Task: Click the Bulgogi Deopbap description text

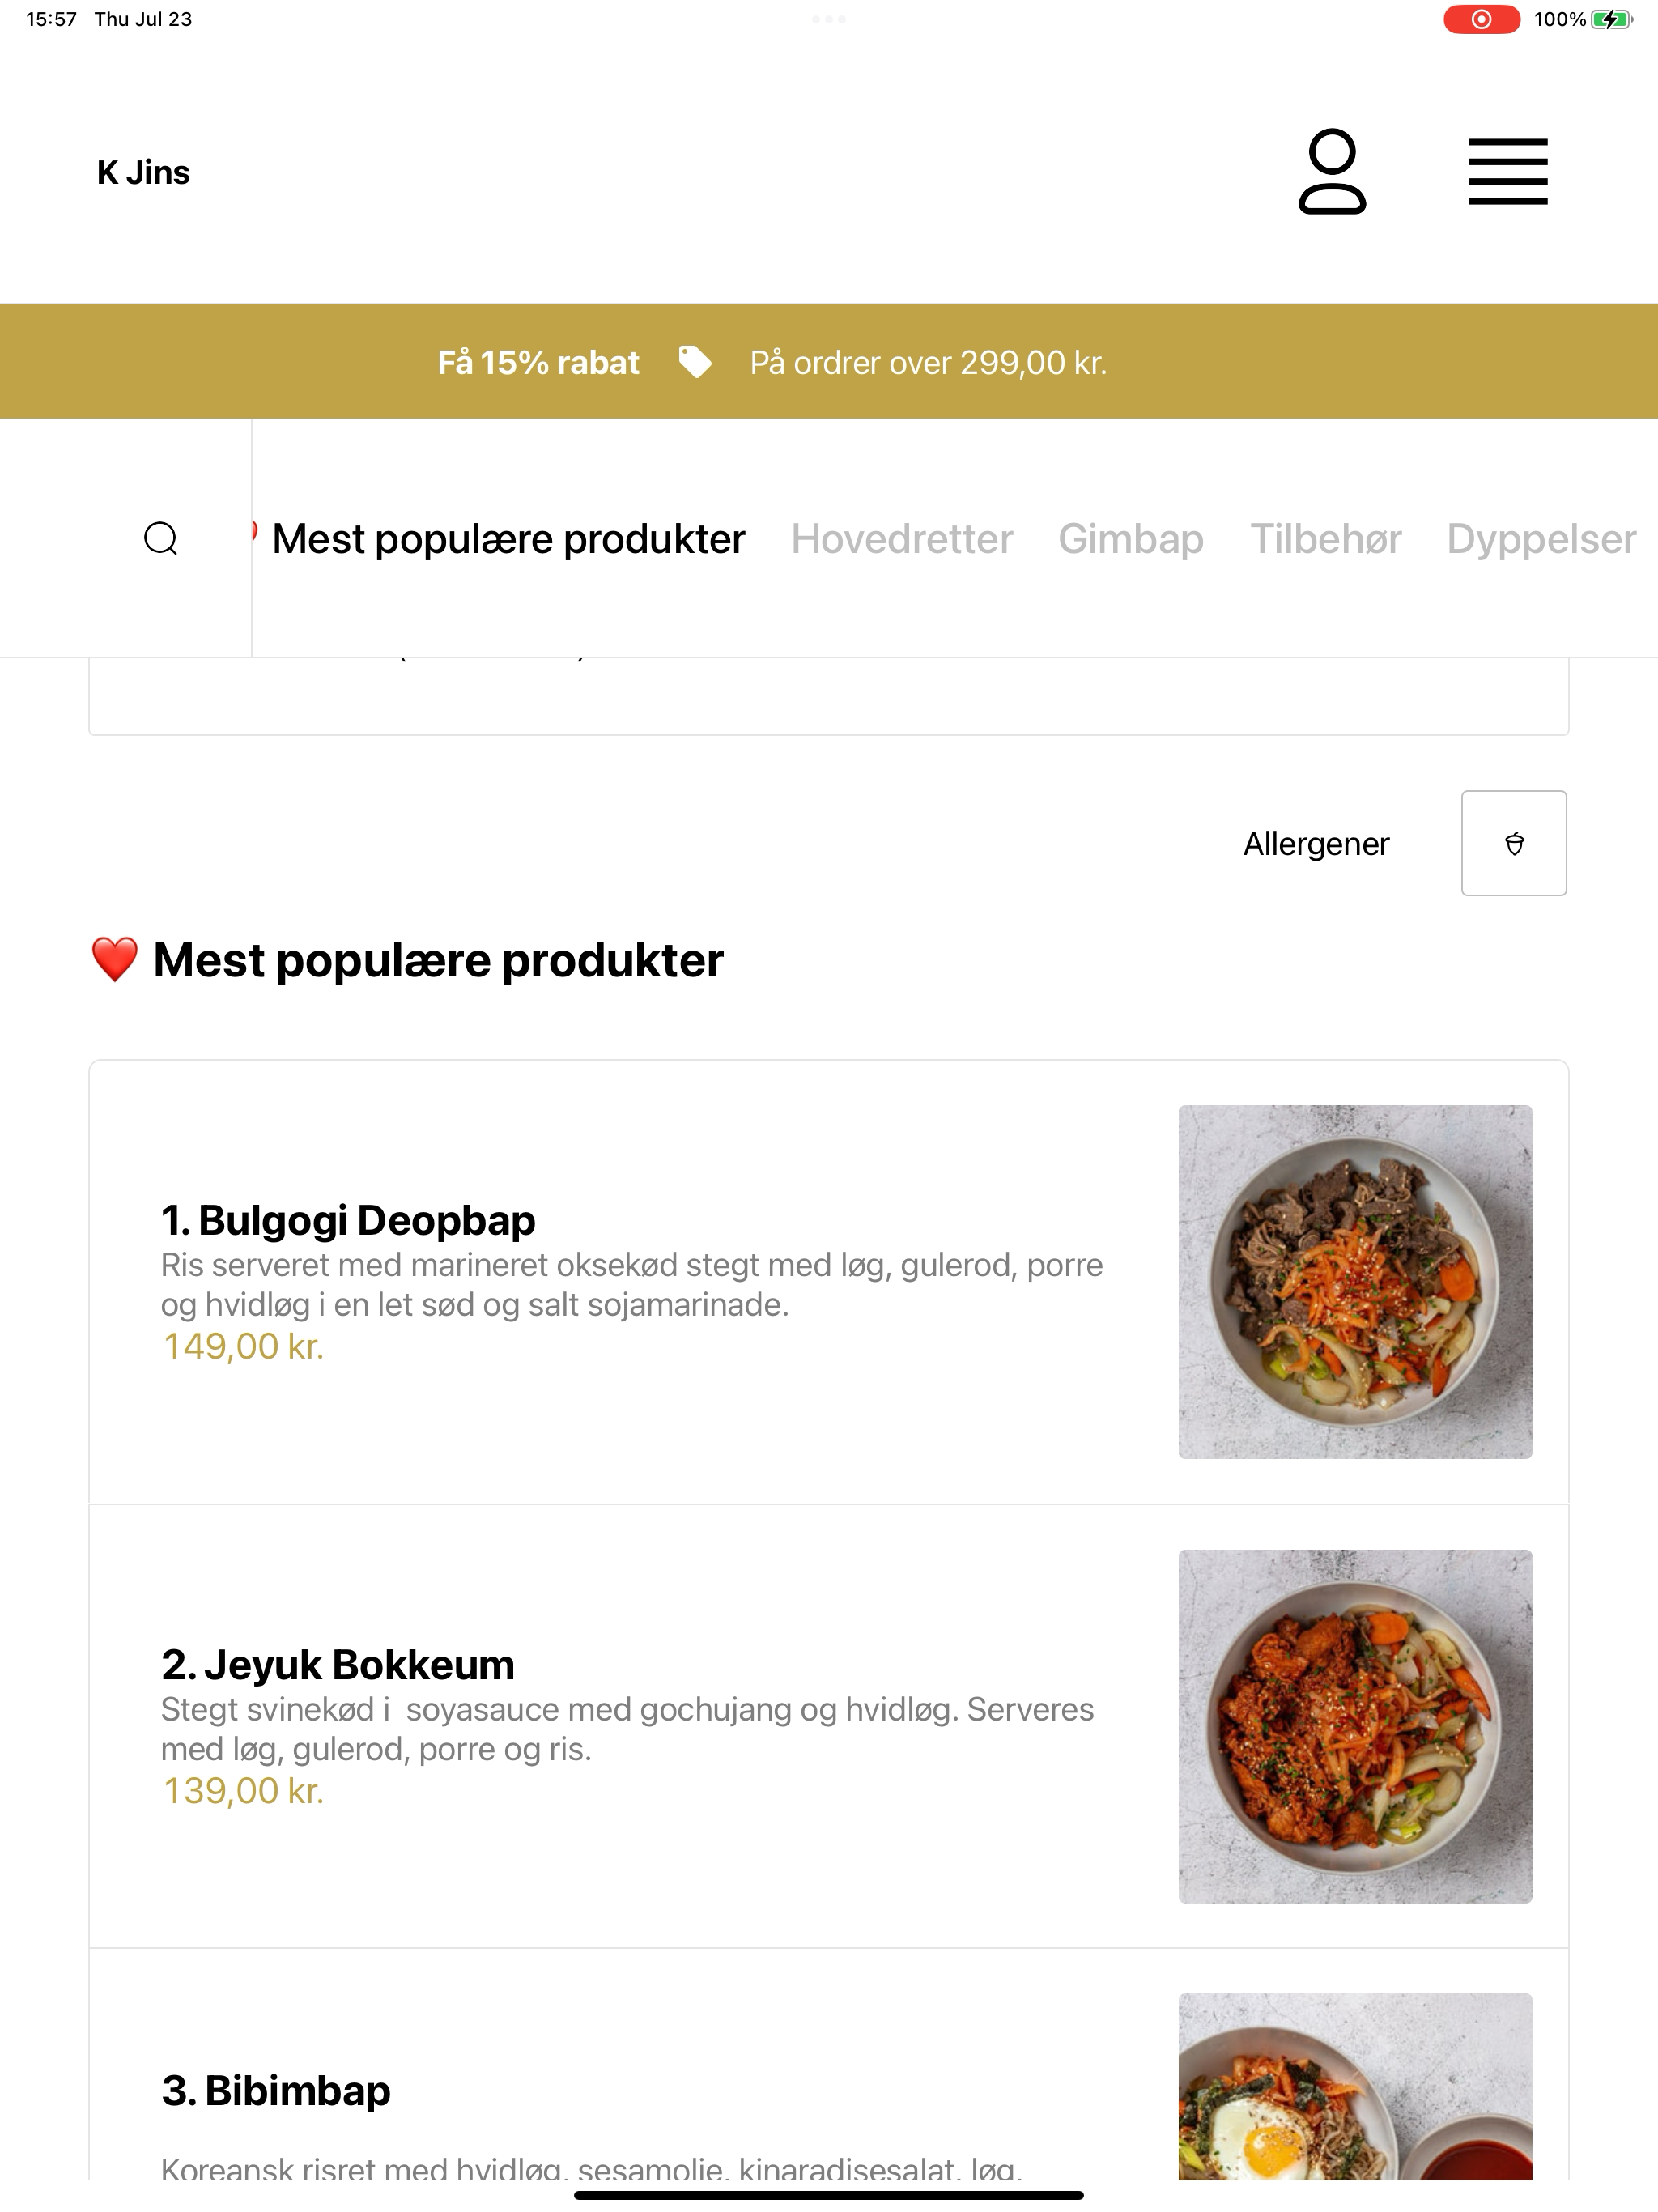Action: (632, 1285)
